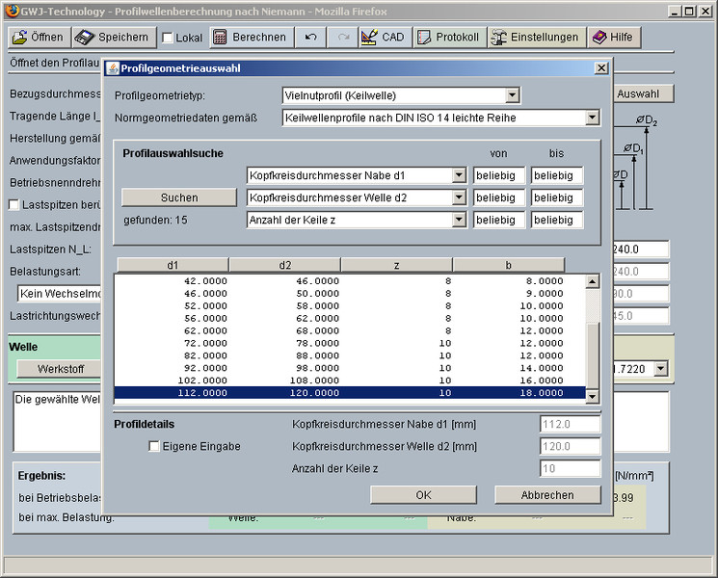Click the z column header
Image resolution: width=718 pixels, height=578 pixels.
point(396,265)
